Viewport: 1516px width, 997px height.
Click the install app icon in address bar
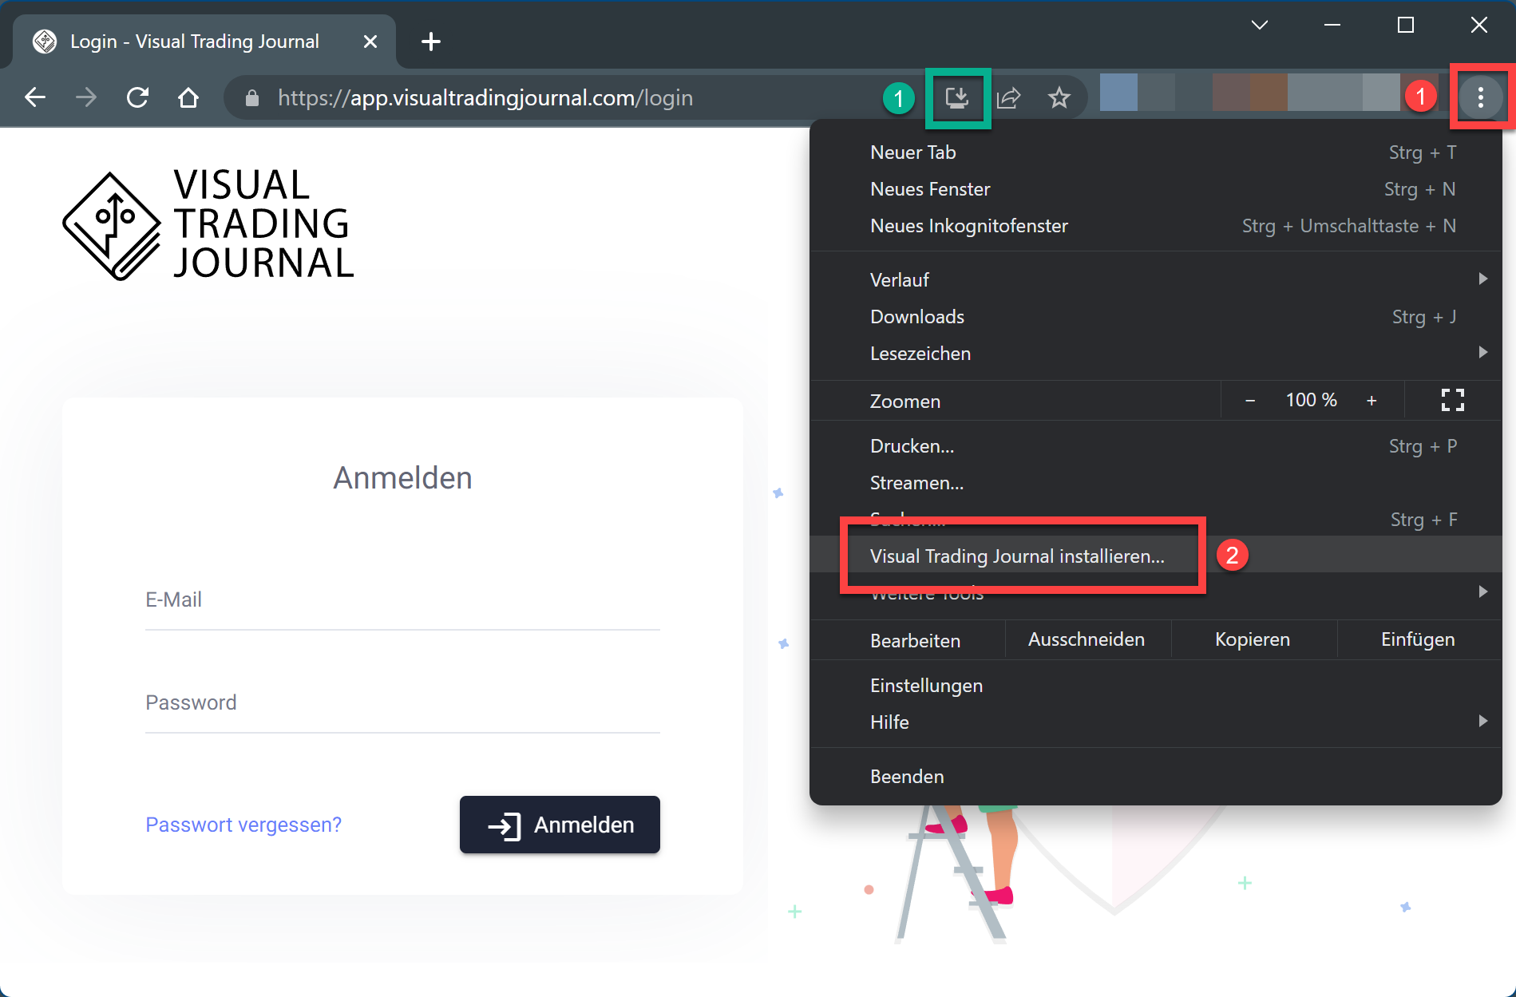957,98
